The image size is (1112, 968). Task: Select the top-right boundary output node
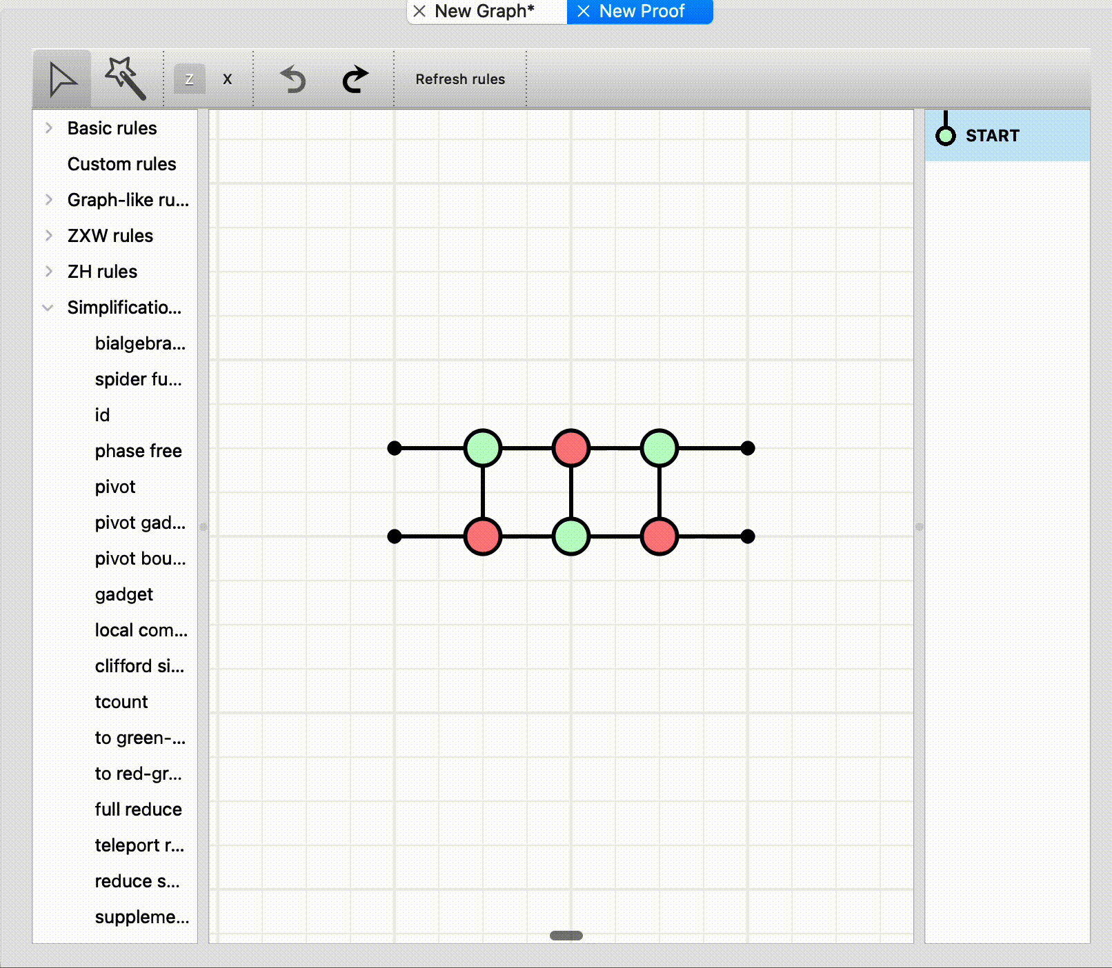(748, 448)
